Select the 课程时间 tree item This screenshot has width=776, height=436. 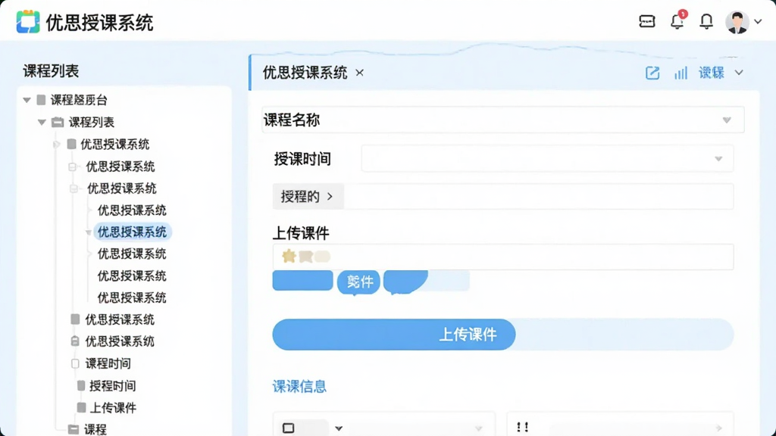(x=108, y=363)
